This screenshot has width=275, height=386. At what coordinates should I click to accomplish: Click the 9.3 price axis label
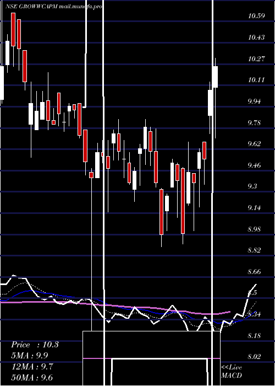pyautogui.click(x=252, y=186)
